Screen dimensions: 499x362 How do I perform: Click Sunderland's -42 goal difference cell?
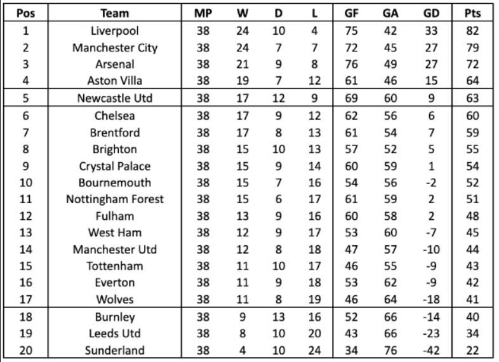tap(430, 351)
